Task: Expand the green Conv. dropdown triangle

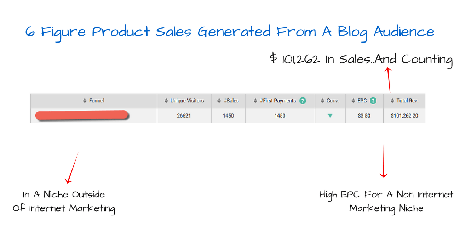Action: 330,115
